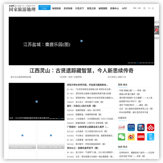Open 中国"避暑之都"——贵阳 (图)
The width and height of the screenshot is (163, 163).
[132, 90]
